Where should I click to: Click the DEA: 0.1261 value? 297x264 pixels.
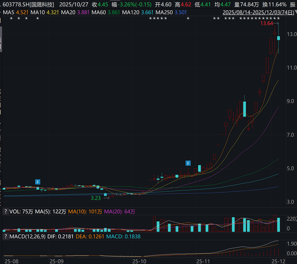(90, 236)
